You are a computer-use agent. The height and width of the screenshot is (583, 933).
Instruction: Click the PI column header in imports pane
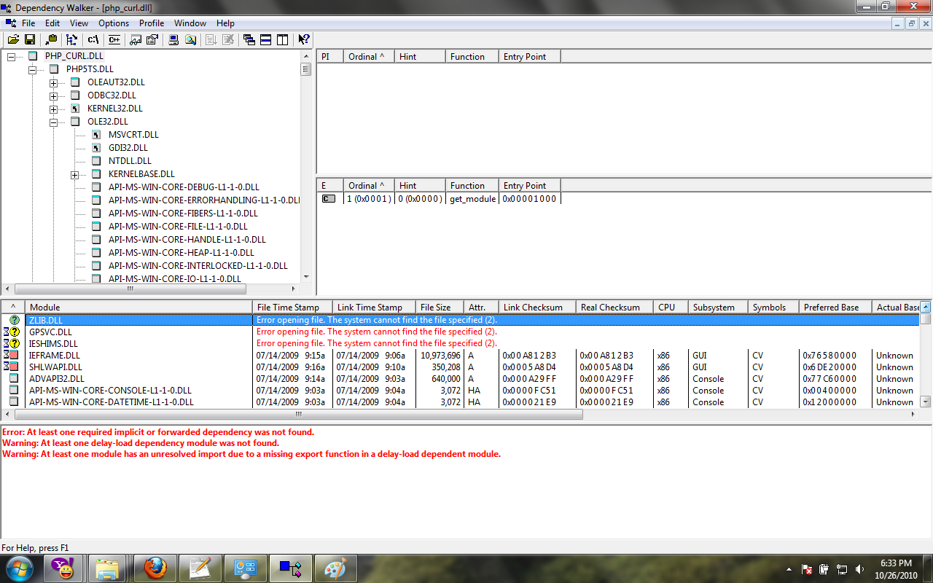[330, 56]
